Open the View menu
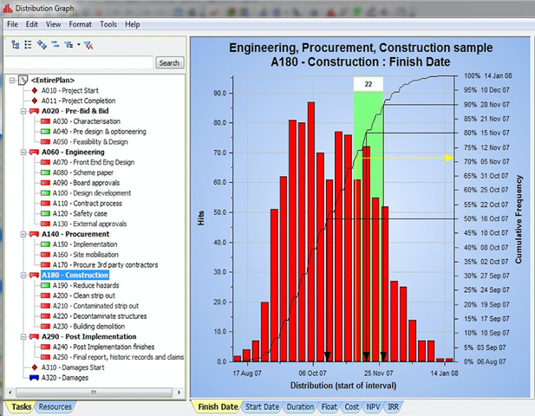The height and width of the screenshot is (416, 535). click(x=53, y=24)
